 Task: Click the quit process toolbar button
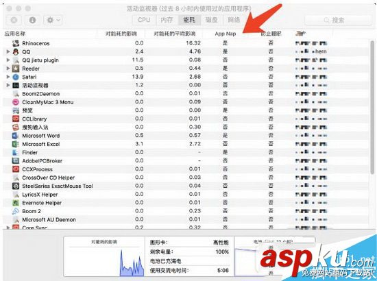click(14, 20)
